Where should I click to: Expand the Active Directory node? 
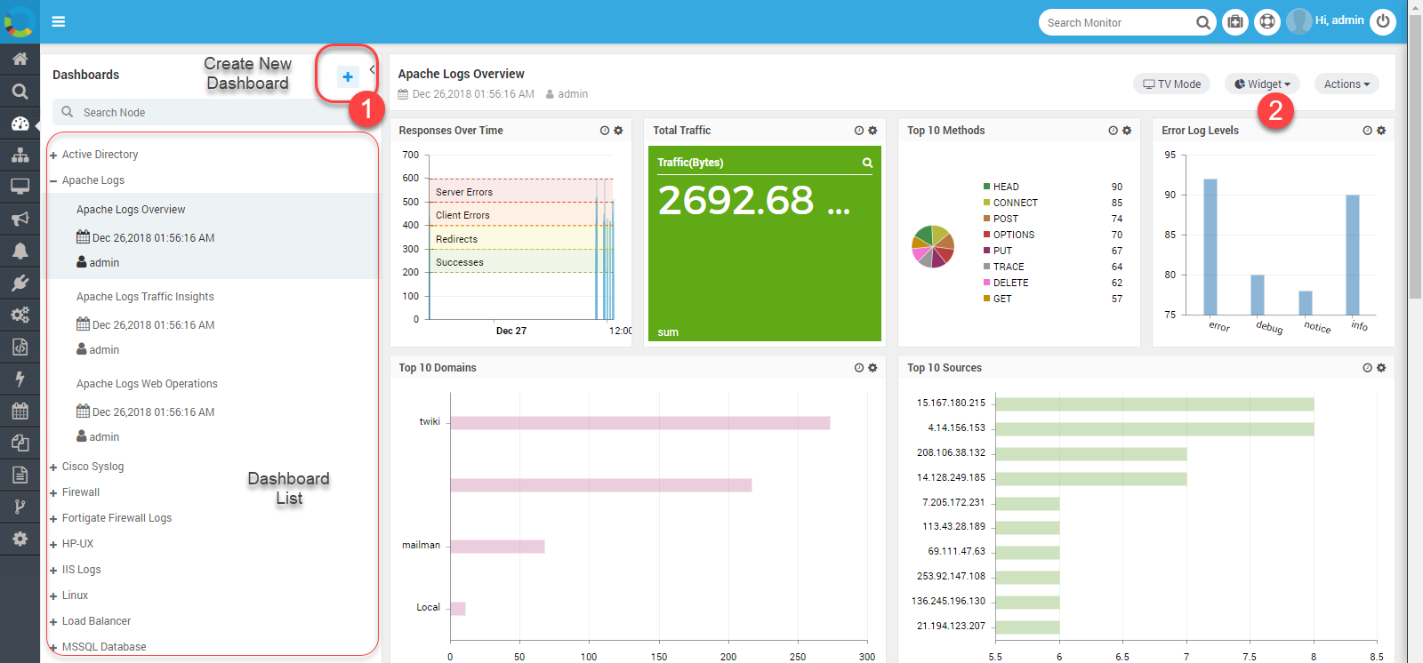53,156
